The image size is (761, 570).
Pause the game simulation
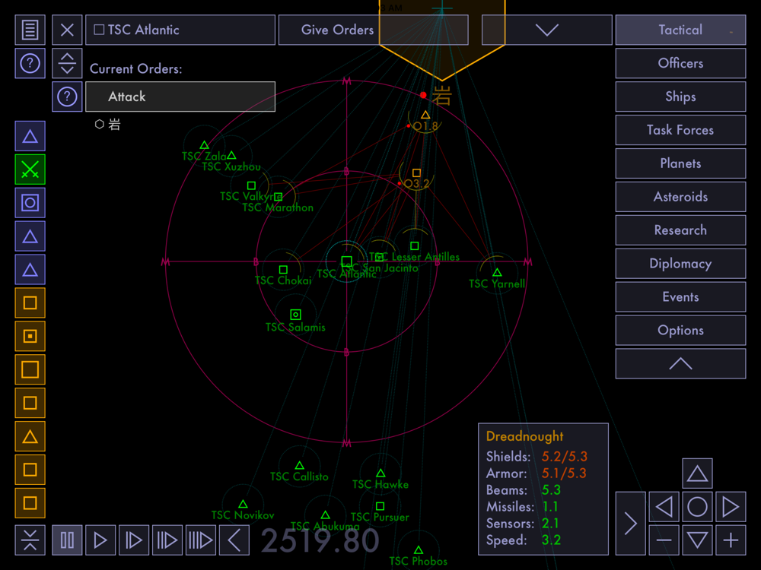point(67,540)
